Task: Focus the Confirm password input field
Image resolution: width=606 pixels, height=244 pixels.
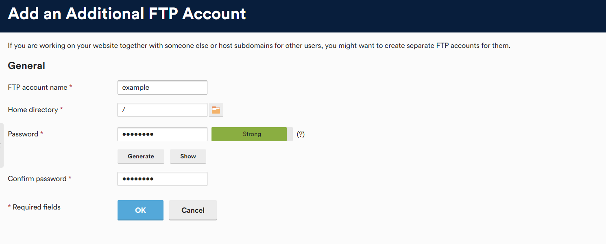Action: pos(162,179)
